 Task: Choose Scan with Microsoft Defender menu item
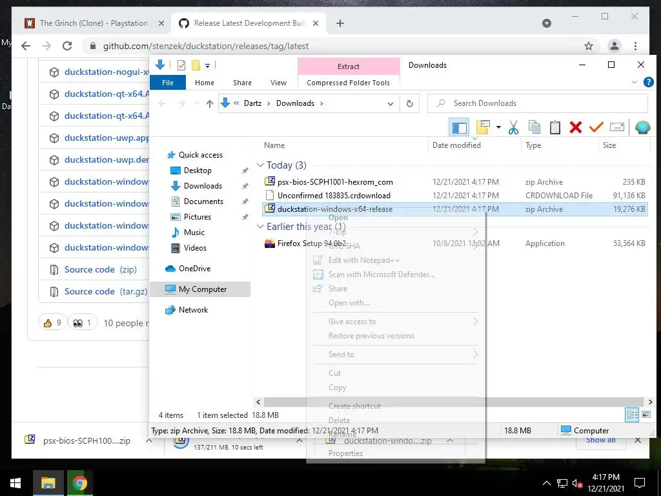381,274
